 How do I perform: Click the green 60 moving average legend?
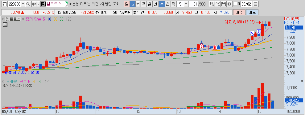61,19
